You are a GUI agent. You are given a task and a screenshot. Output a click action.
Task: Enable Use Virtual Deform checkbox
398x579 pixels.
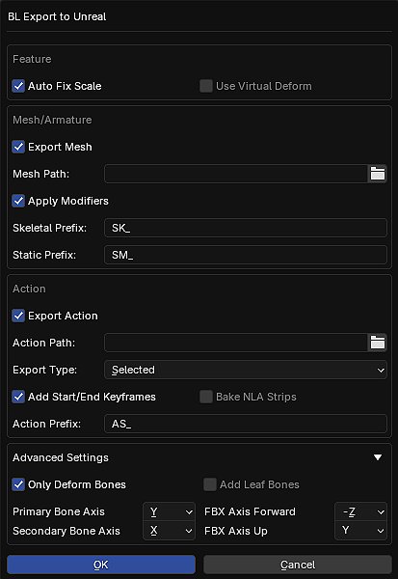coord(206,86)
